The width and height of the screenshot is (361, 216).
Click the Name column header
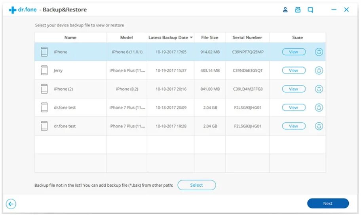(70, 38)
